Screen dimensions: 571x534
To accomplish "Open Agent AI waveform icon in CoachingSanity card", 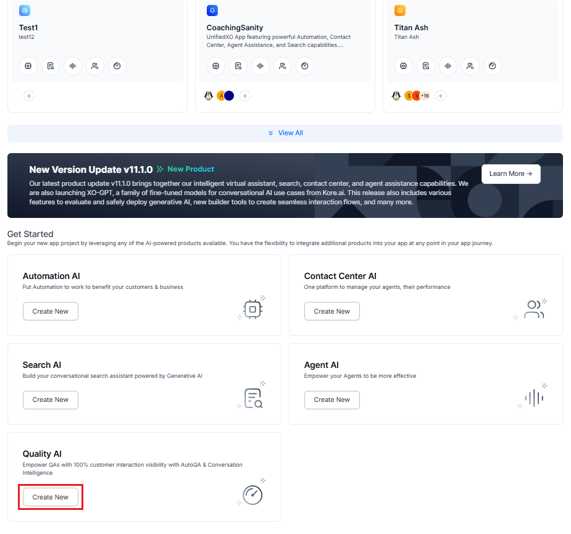I will 260,66.
